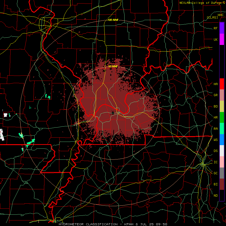Click the HR legend label
The image size is (226, 226).
click(x=215, y=118)
